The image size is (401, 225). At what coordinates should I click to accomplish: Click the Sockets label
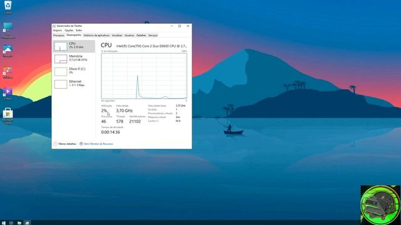click(x=152, y=109)
